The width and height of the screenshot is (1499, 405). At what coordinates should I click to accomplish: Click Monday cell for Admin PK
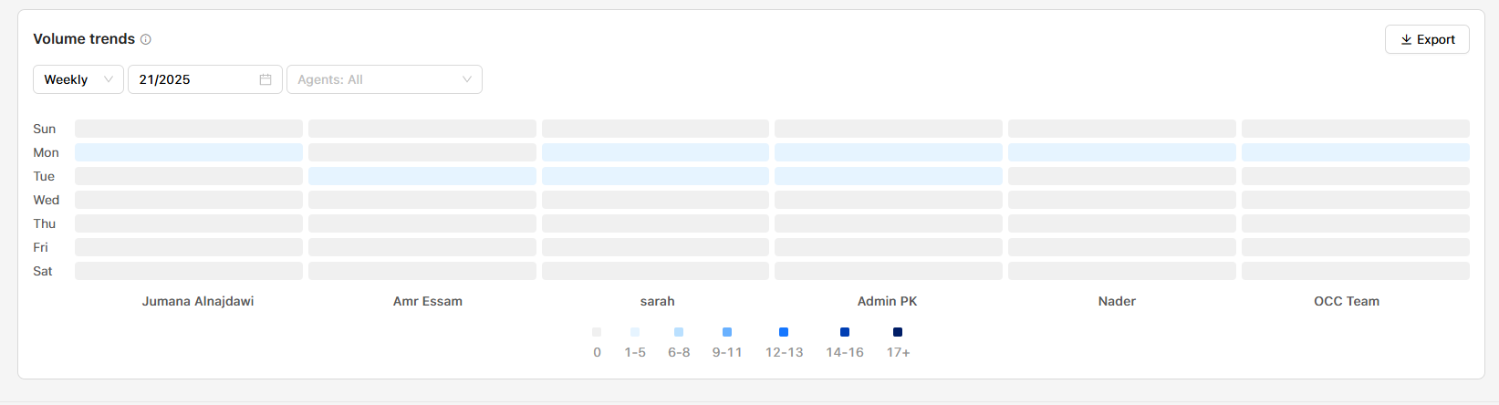click(x=889, y=152)
